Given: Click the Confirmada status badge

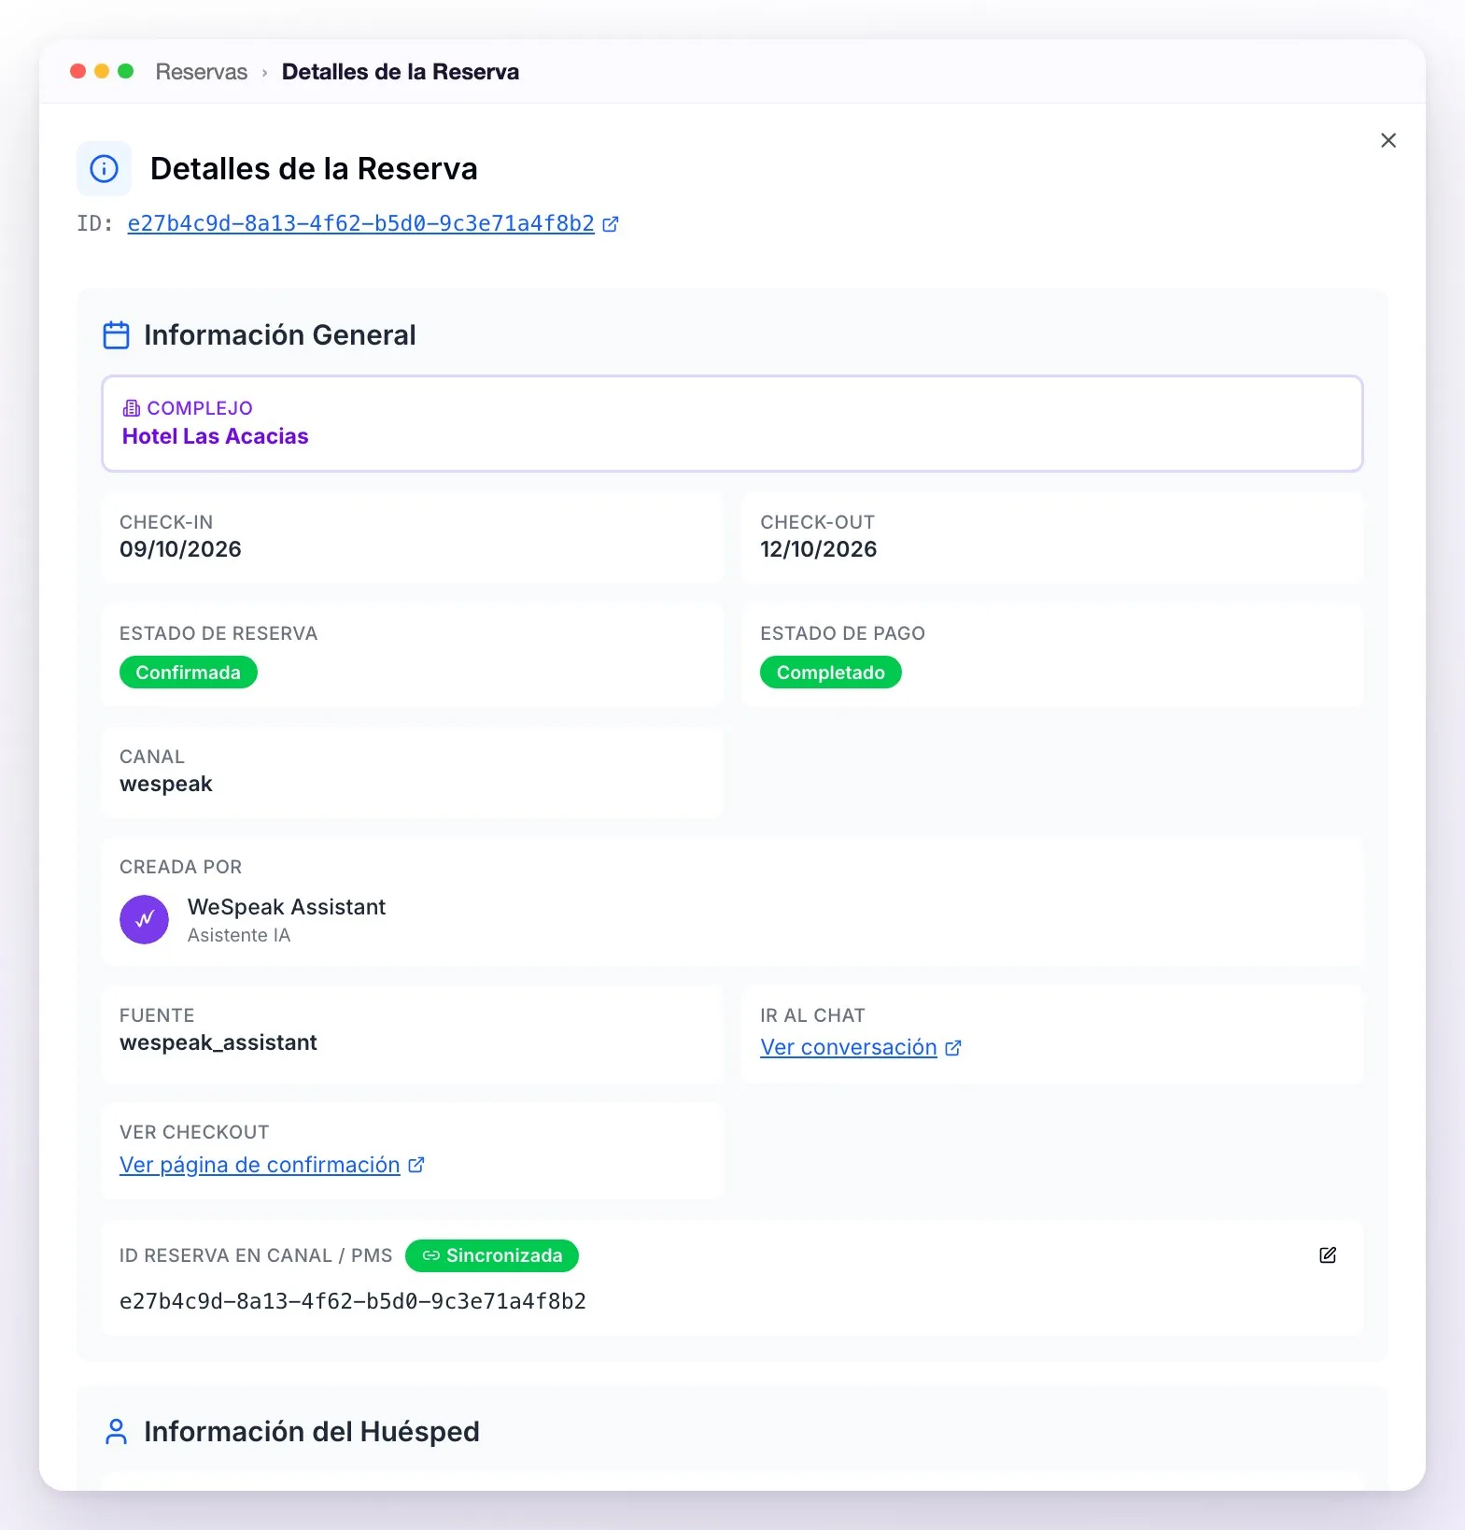Looking at the screenshot, I should coord(188,673).
